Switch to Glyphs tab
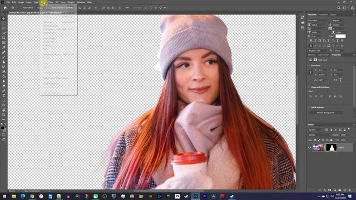The image size is (356, 200). pos(333,15)
